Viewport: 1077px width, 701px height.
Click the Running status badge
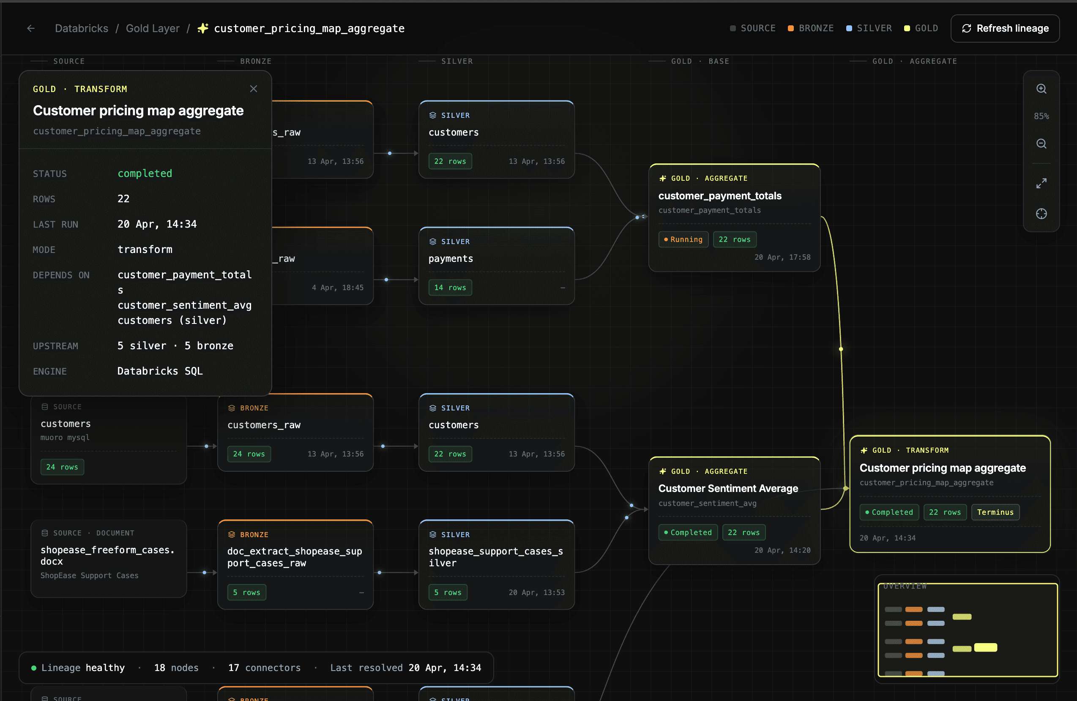click(x=683, y=239)
